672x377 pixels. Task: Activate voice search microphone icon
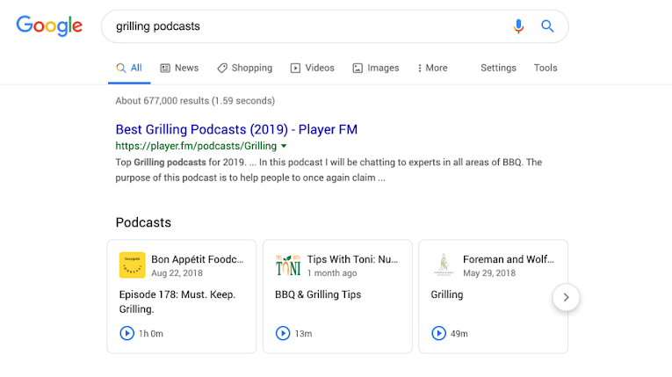click(x=518, y=26)
